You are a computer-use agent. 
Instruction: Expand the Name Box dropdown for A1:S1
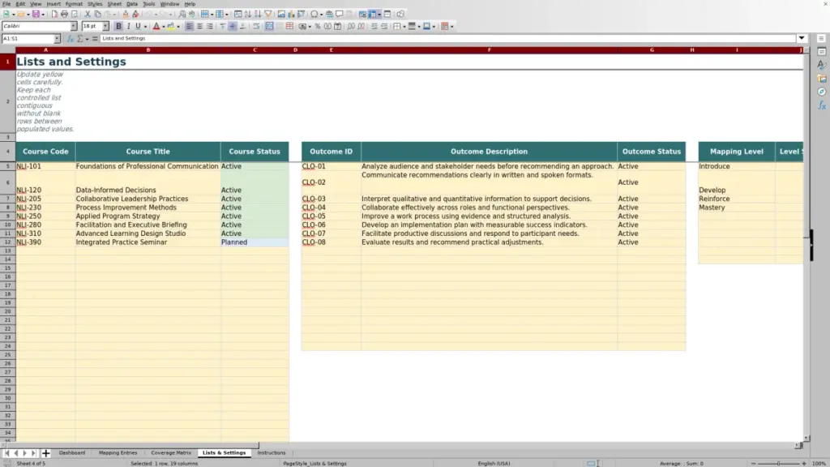pyautogui.click(x=57, y=39)
